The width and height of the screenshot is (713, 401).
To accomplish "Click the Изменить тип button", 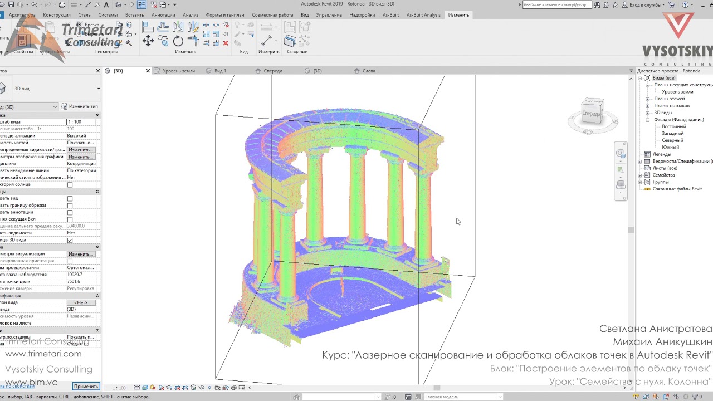I will coord(80,106).
